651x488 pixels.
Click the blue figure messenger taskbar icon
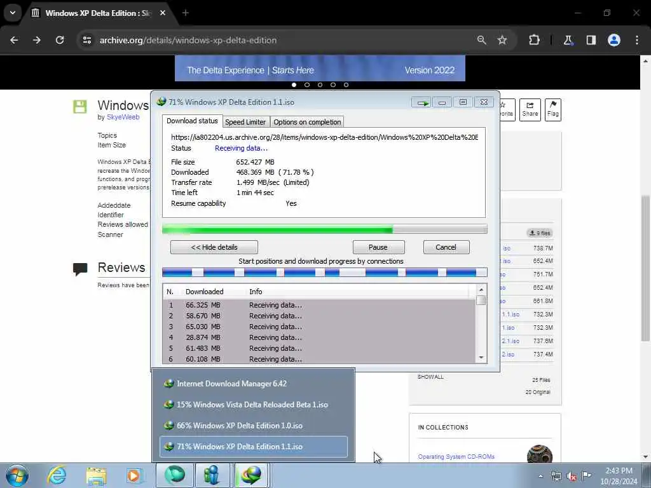212,475
